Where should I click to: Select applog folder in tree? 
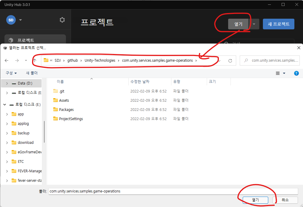(23, 124)
